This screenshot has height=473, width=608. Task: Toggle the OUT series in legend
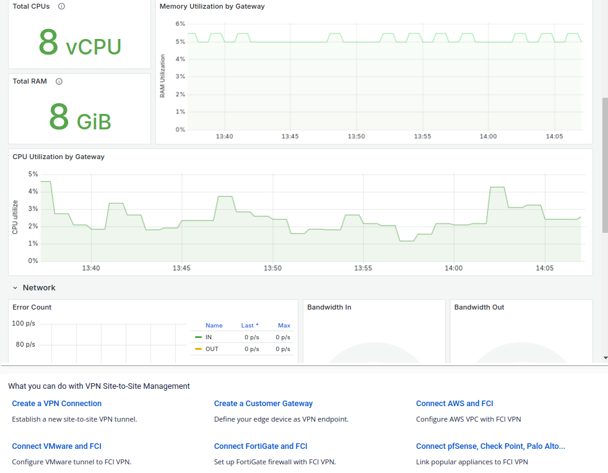point(212,349)
